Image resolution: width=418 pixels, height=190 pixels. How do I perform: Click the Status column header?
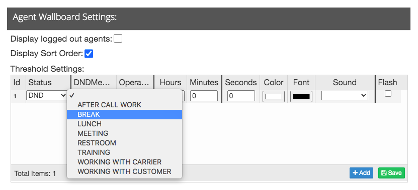48,82
